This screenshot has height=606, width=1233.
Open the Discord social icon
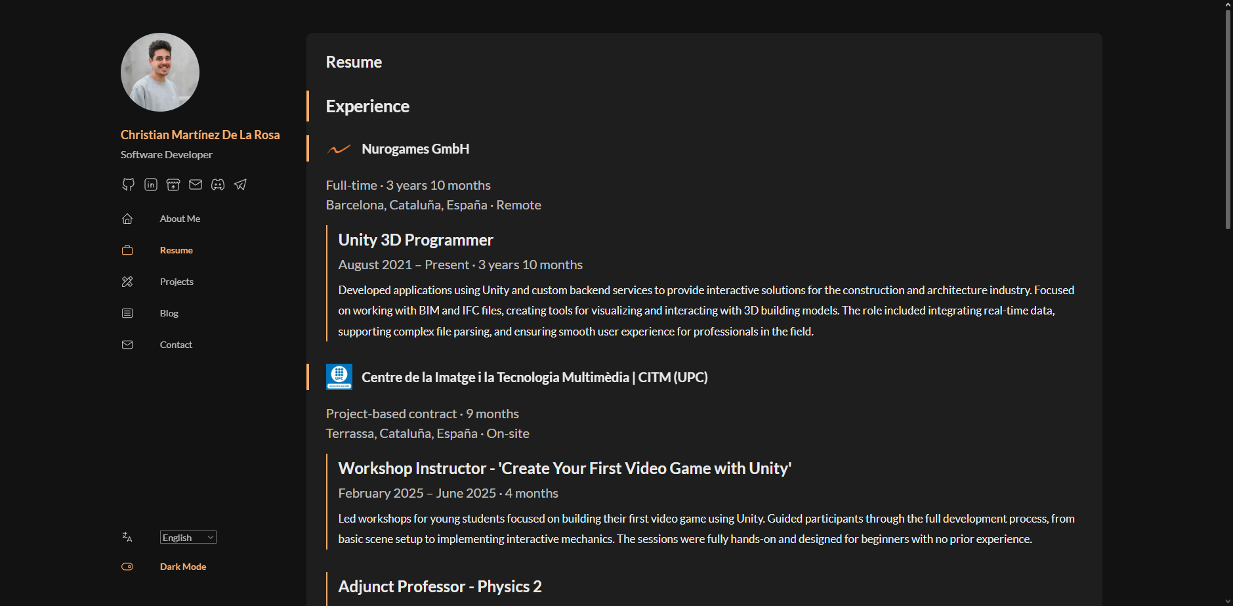pyautogui.click(x=218, y=184)
